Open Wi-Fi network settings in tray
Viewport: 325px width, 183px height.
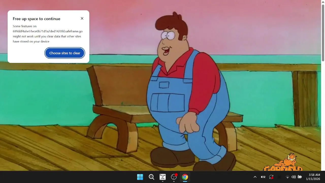pos(287,177)
